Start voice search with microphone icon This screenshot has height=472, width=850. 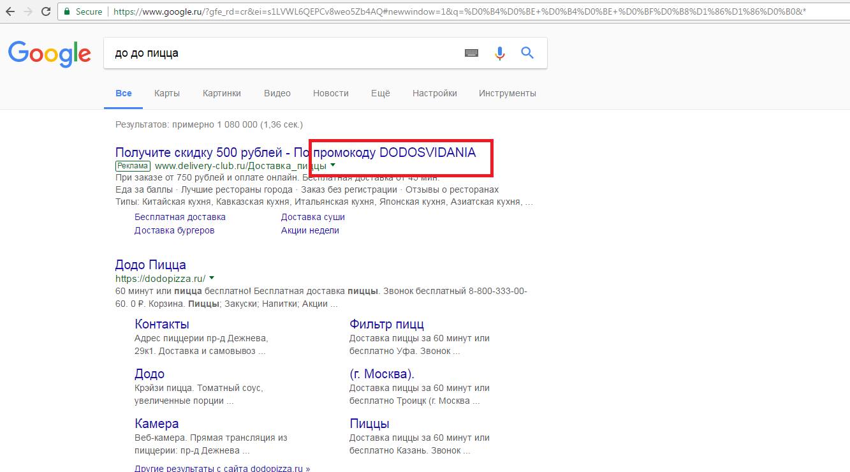tap(500, 53)
